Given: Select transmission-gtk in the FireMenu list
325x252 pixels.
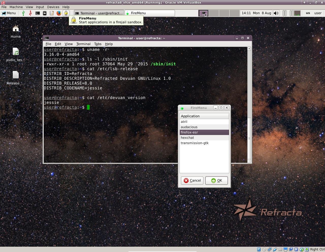Looking at the screenshot, I should point(204,143).
